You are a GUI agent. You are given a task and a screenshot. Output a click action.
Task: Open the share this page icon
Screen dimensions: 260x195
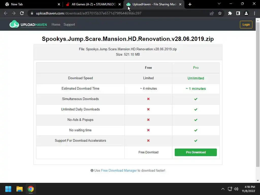212,13
